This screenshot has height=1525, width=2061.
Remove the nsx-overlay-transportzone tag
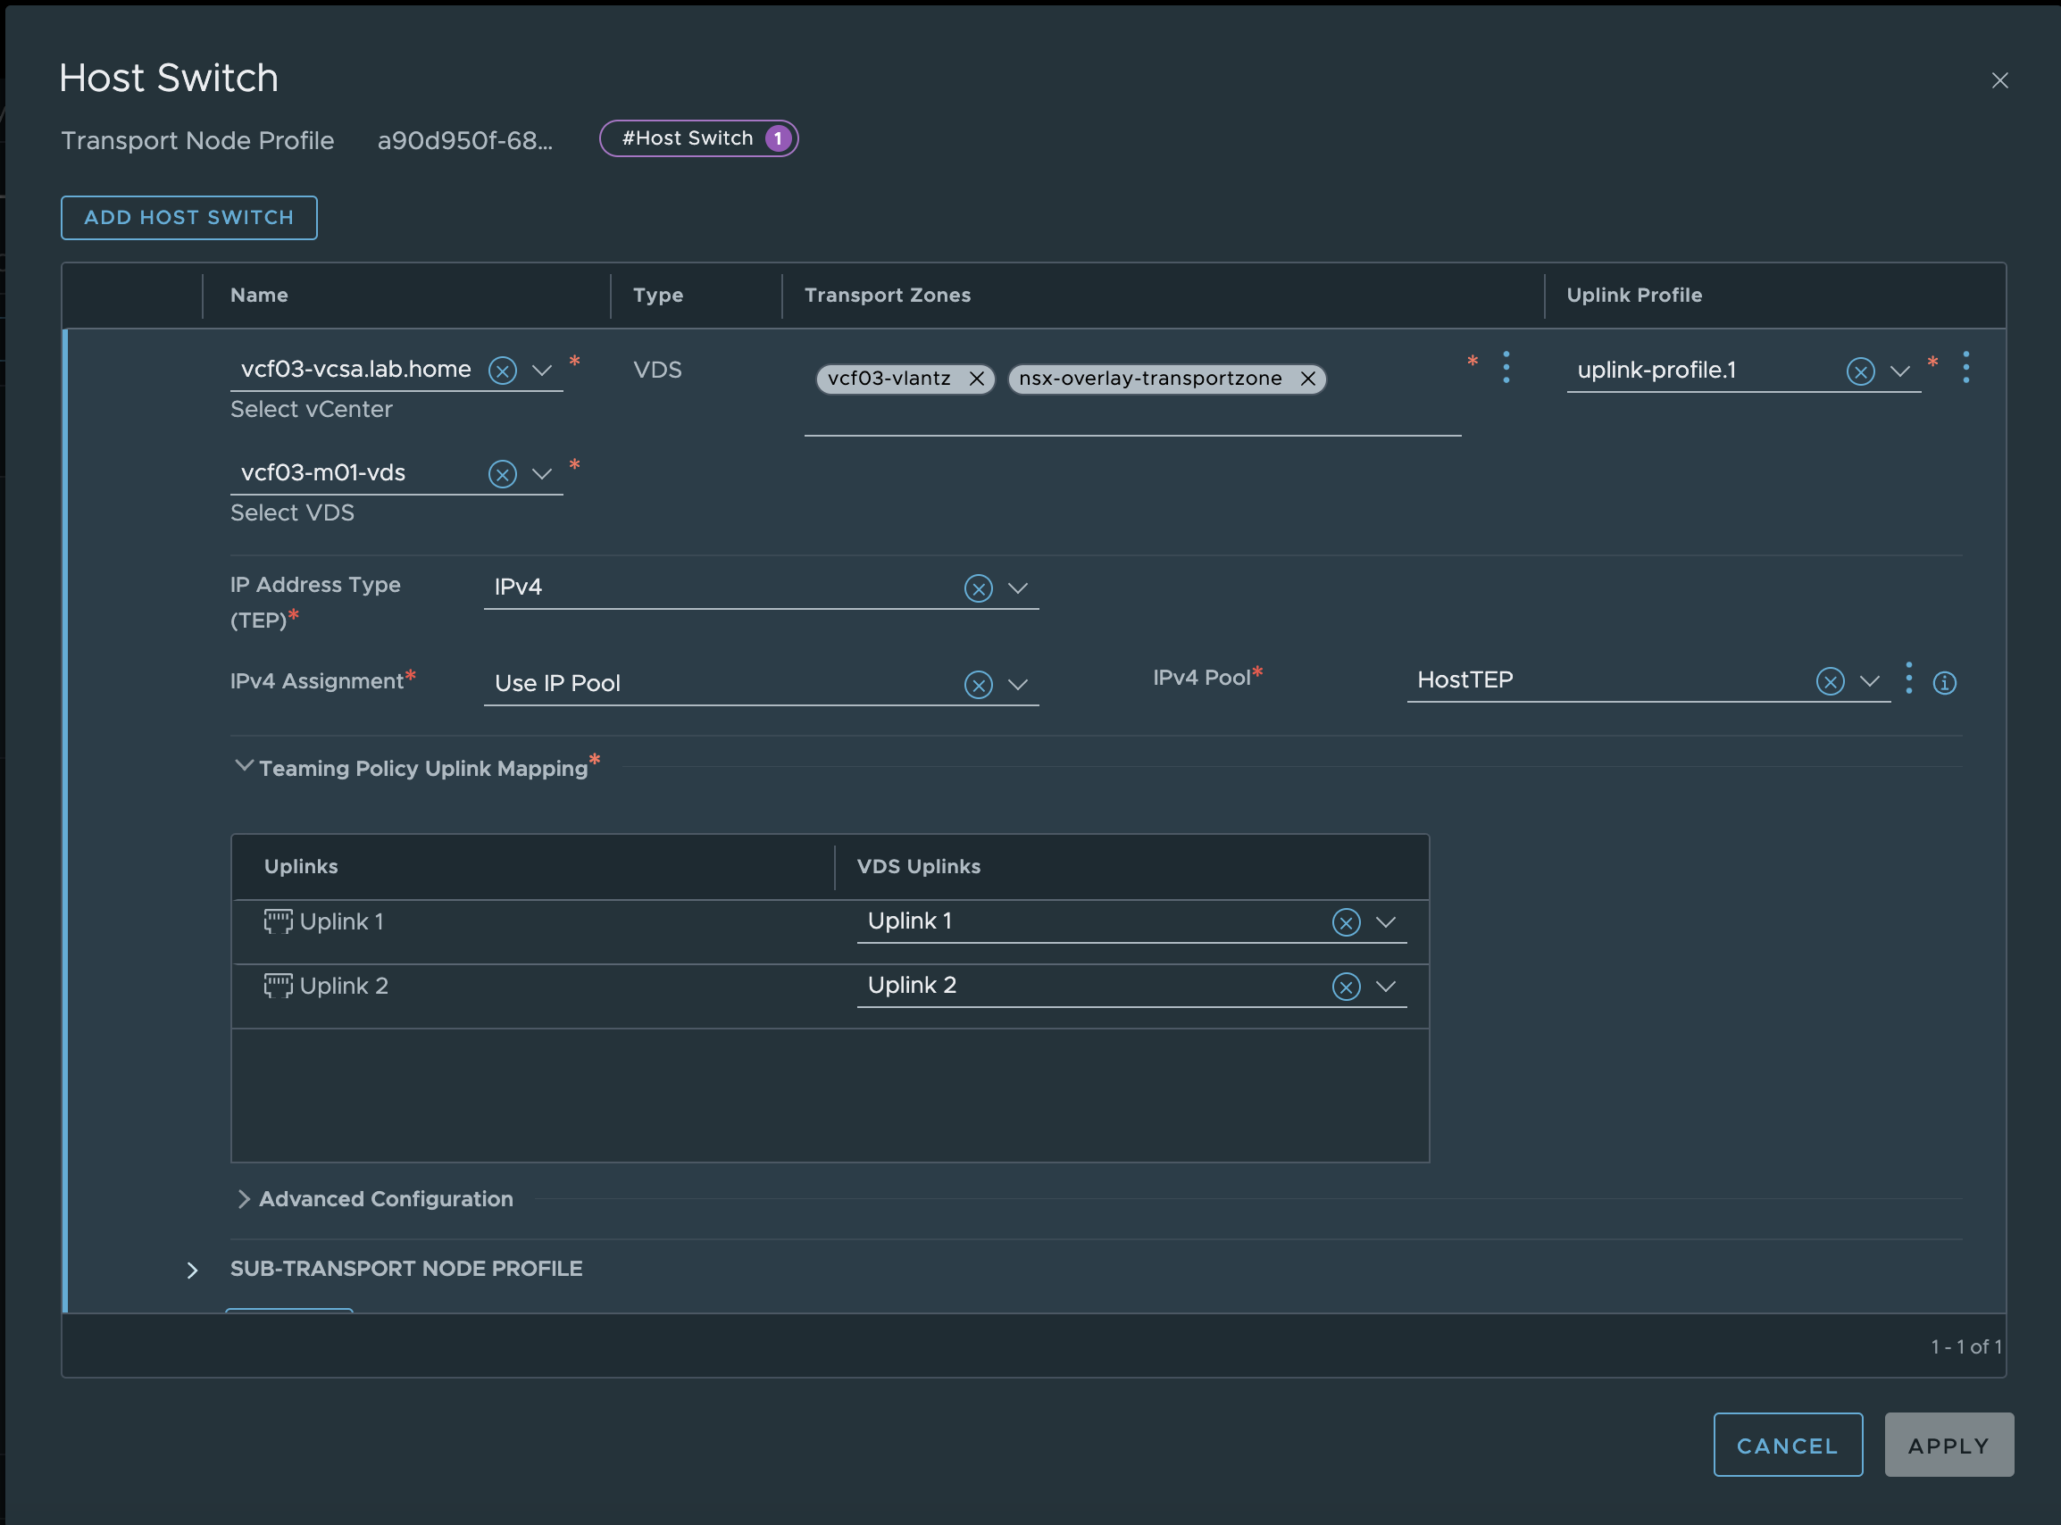pyautogui.click(x=1307, y=379)
